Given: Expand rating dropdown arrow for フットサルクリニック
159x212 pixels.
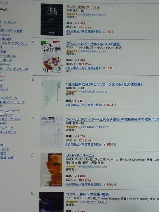Looking at the screenshot, I should click(x=80, y=127).
